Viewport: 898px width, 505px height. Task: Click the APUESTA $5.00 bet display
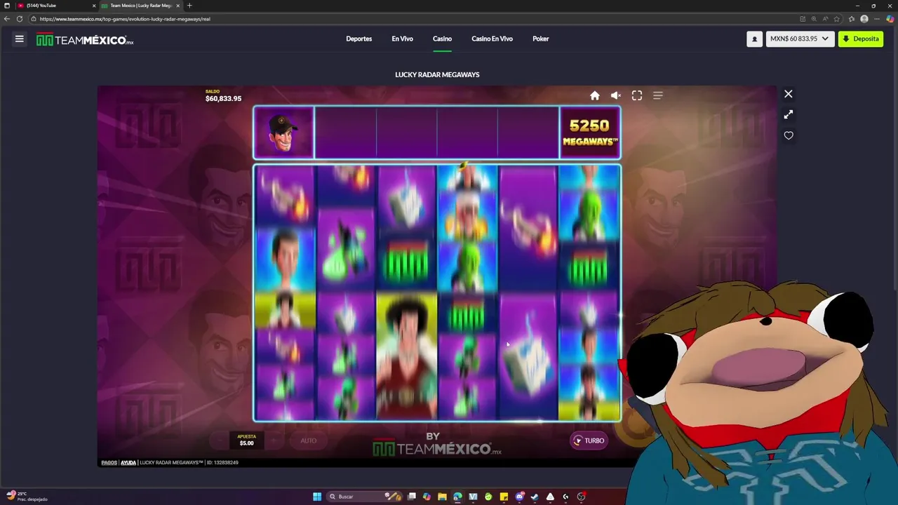[247, 440]
